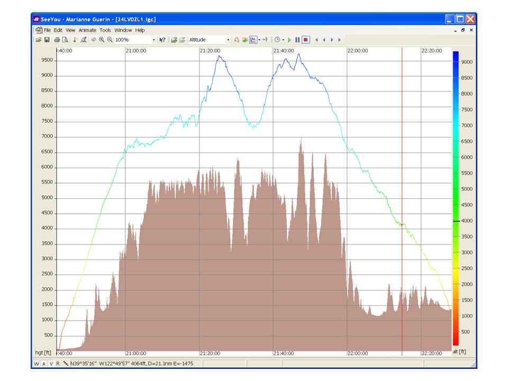Image resolution: width=508 pixels, height=381 pixels.
Task: Click the Zoom out magnifier icon
Action: click(110, 40)
